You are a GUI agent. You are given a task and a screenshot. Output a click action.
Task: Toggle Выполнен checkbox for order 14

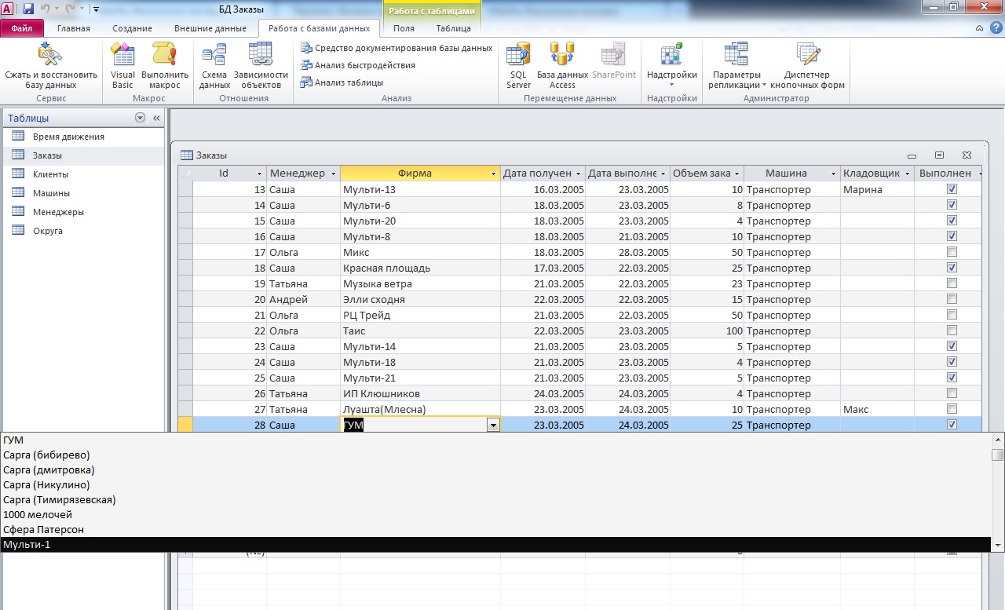(x=952, y=205)
